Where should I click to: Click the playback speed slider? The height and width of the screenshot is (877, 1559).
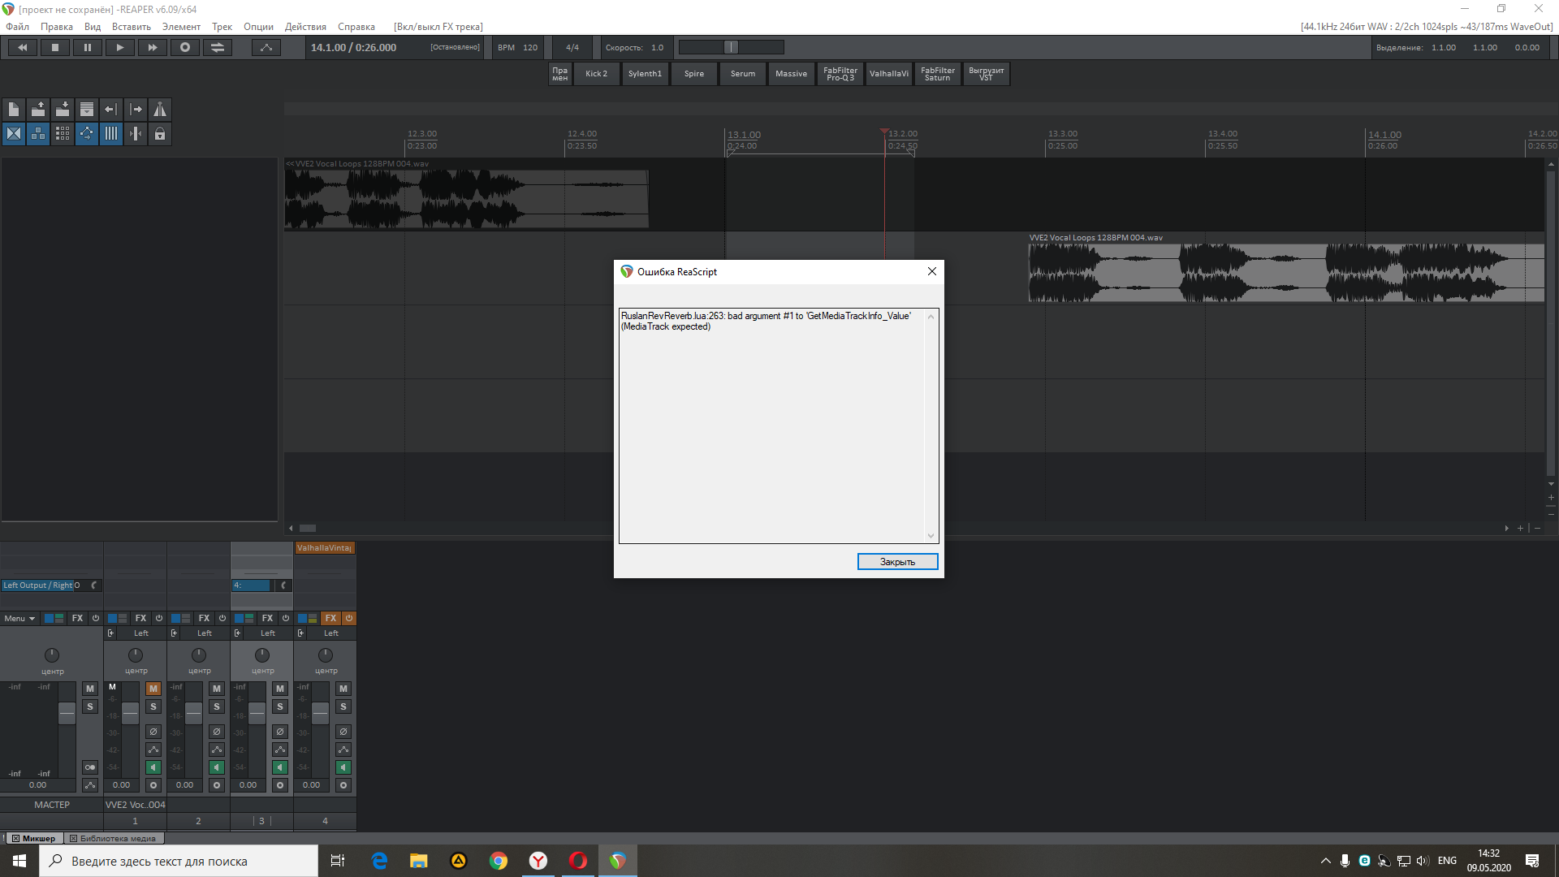click(x=731, y=48)
